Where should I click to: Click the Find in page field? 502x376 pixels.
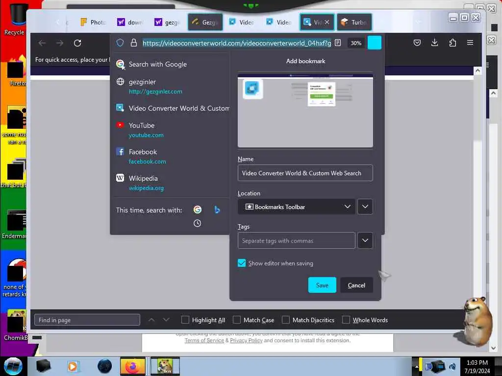87,320
